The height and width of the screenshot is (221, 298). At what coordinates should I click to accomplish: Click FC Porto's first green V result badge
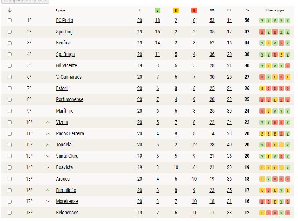pos(262,21)
